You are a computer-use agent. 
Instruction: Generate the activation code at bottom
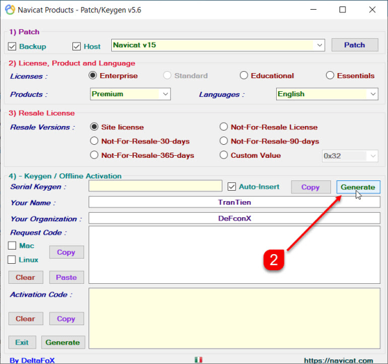[x=63, y=343]
